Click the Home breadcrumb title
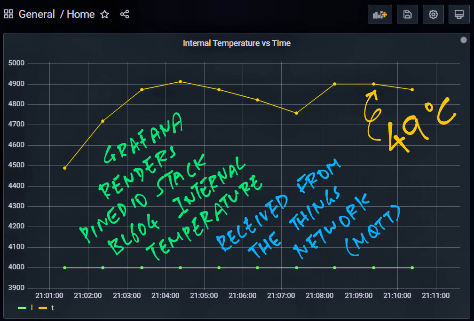This screenshot has width=474, height=321. pyautogui.click(x=80, y=14)
